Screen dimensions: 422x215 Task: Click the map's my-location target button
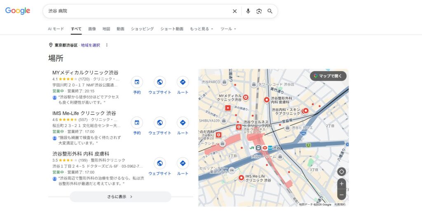pos(342,171)
